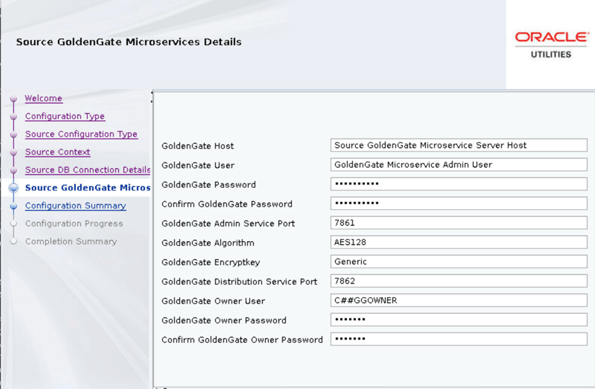Click the GoldenGate Algorithm field with AES128
The width and height of the screenshot is (595, 389).
459,242
